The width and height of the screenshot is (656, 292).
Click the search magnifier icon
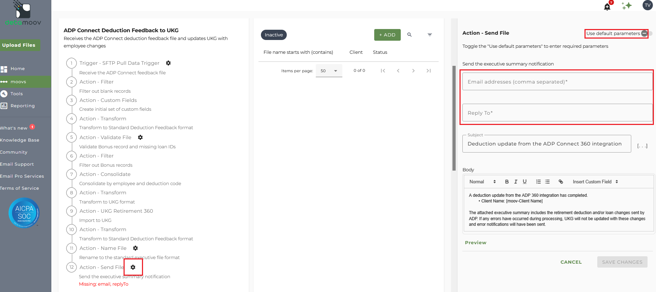[x=409, y=35]
